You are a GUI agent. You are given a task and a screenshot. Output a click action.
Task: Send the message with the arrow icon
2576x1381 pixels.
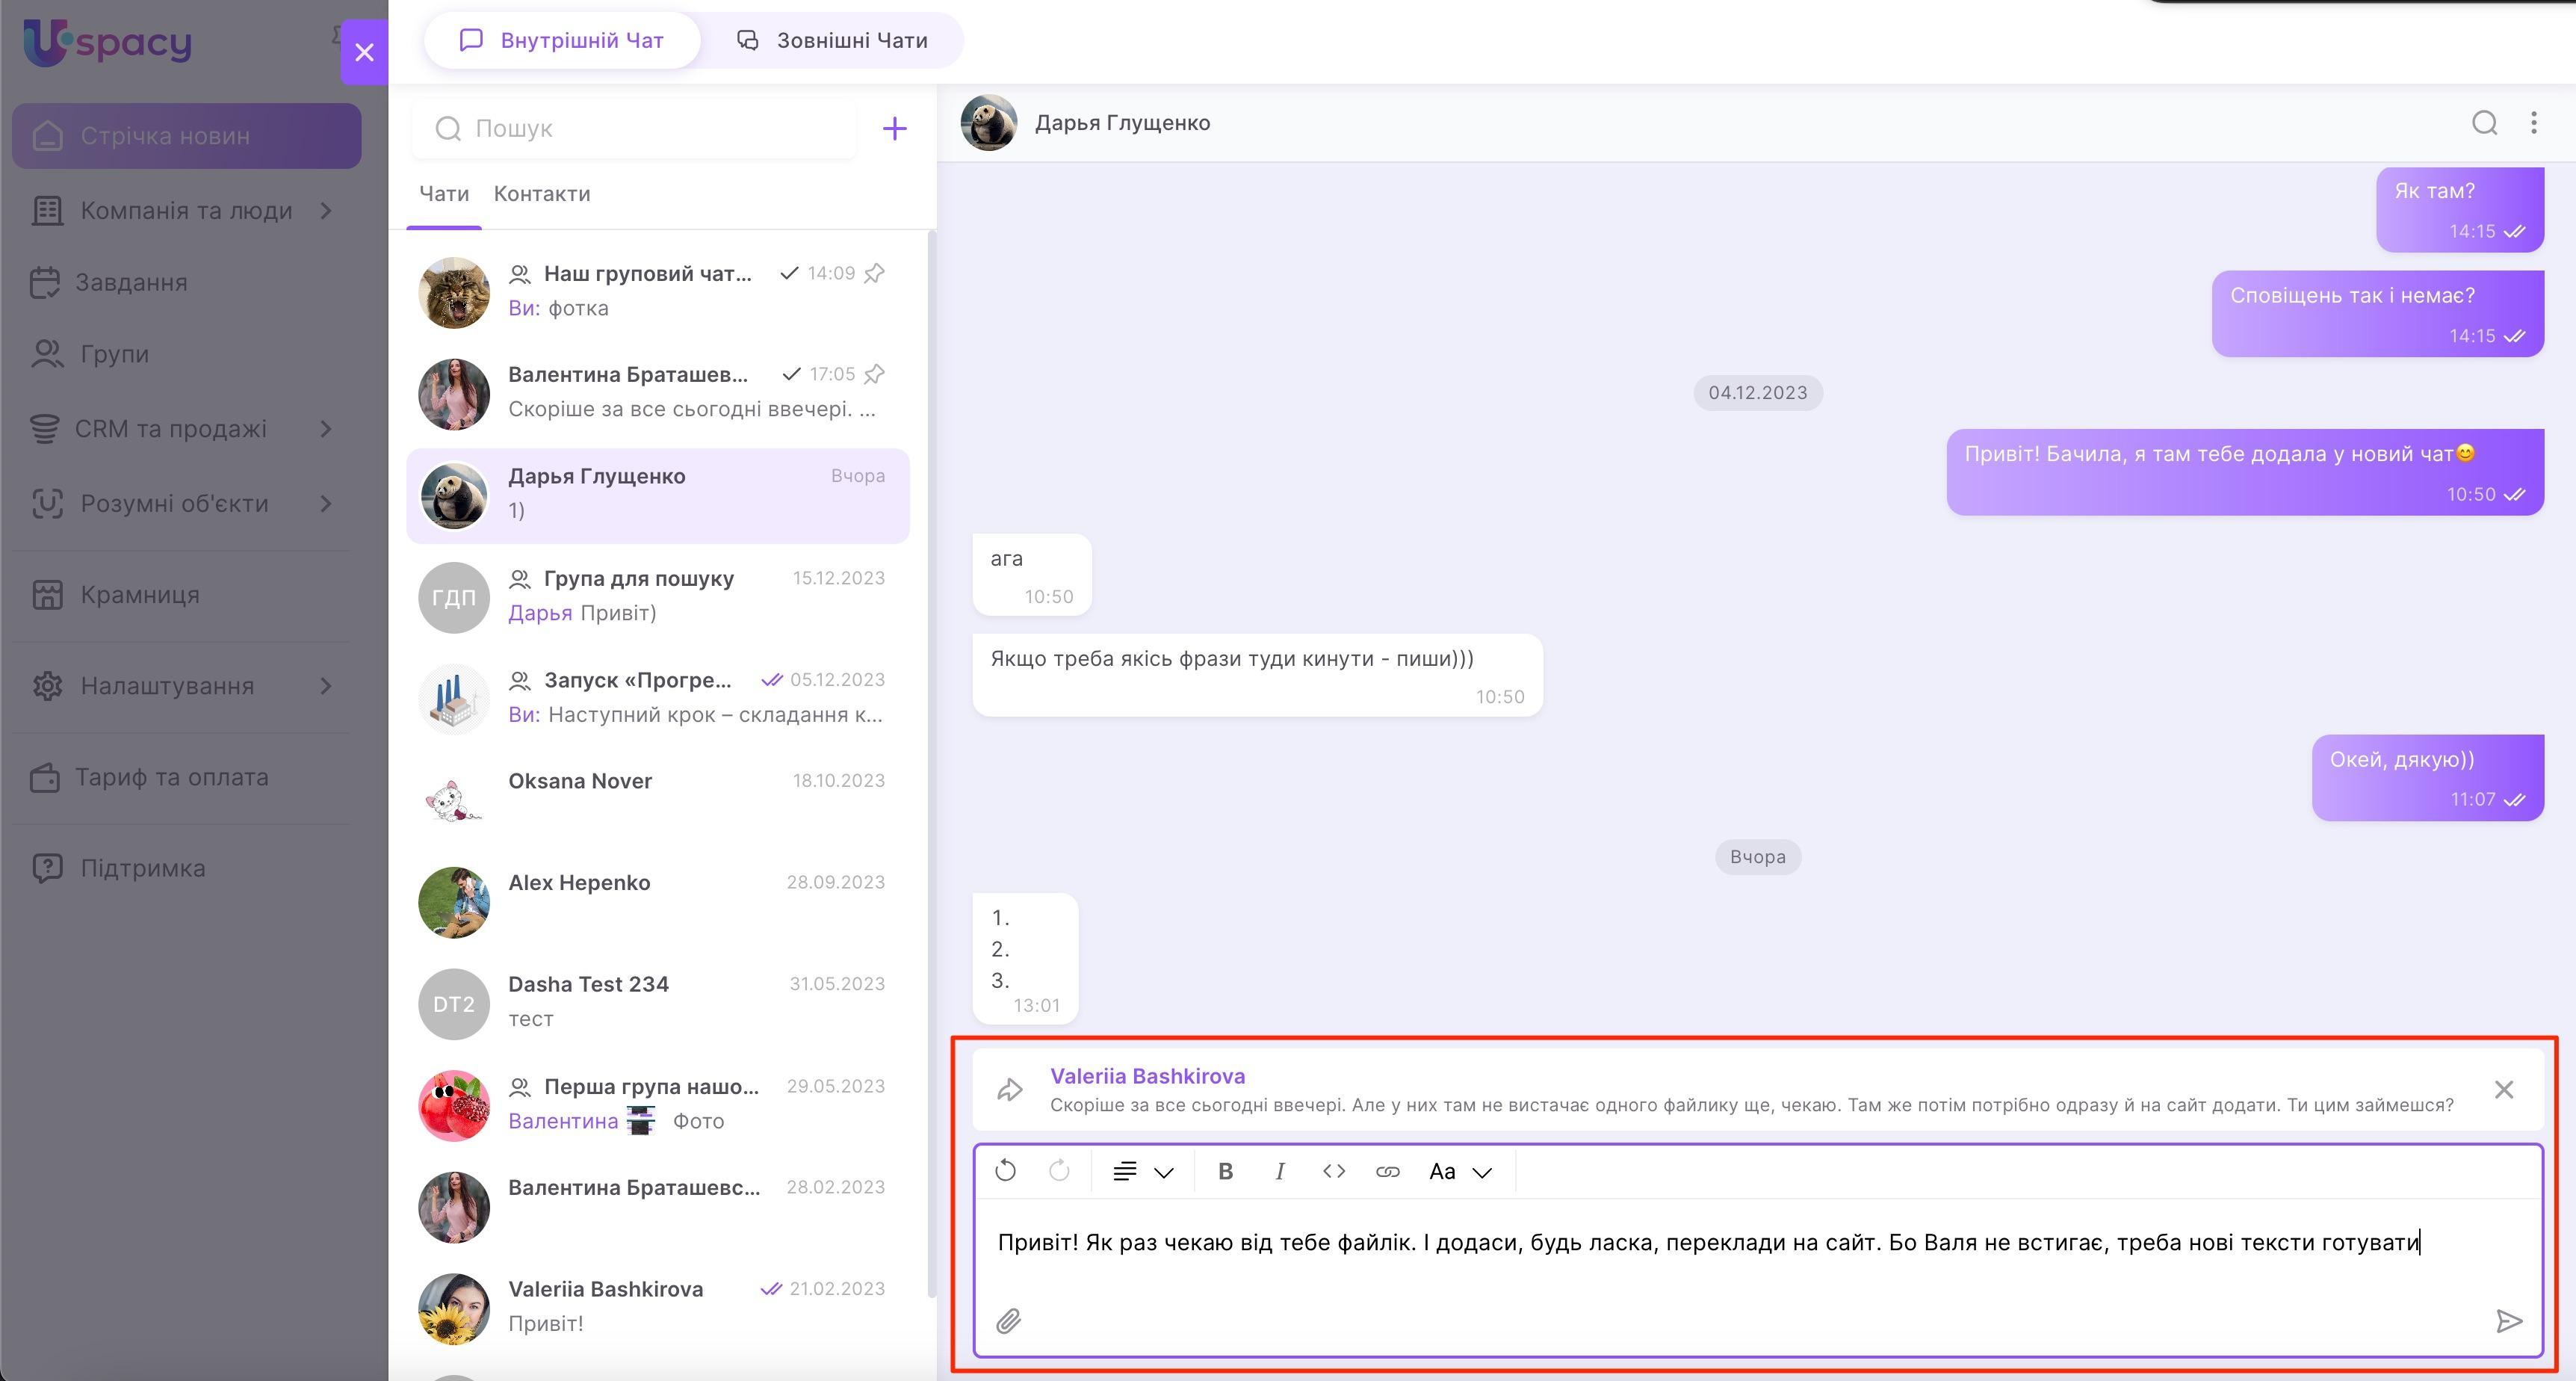pos(2508,1321)
